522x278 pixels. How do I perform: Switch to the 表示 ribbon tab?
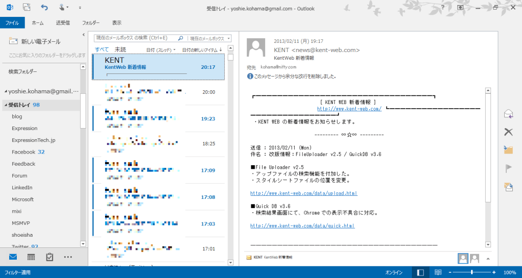click(117, 22)
